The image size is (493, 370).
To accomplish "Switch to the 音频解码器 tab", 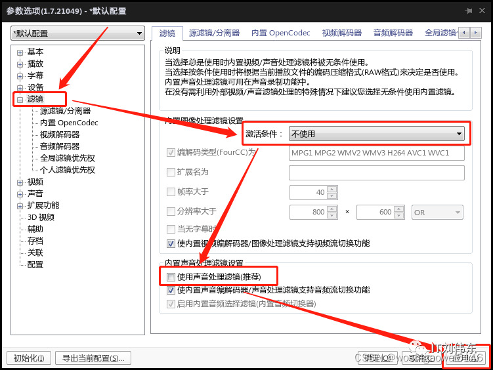I will (393, 33).
